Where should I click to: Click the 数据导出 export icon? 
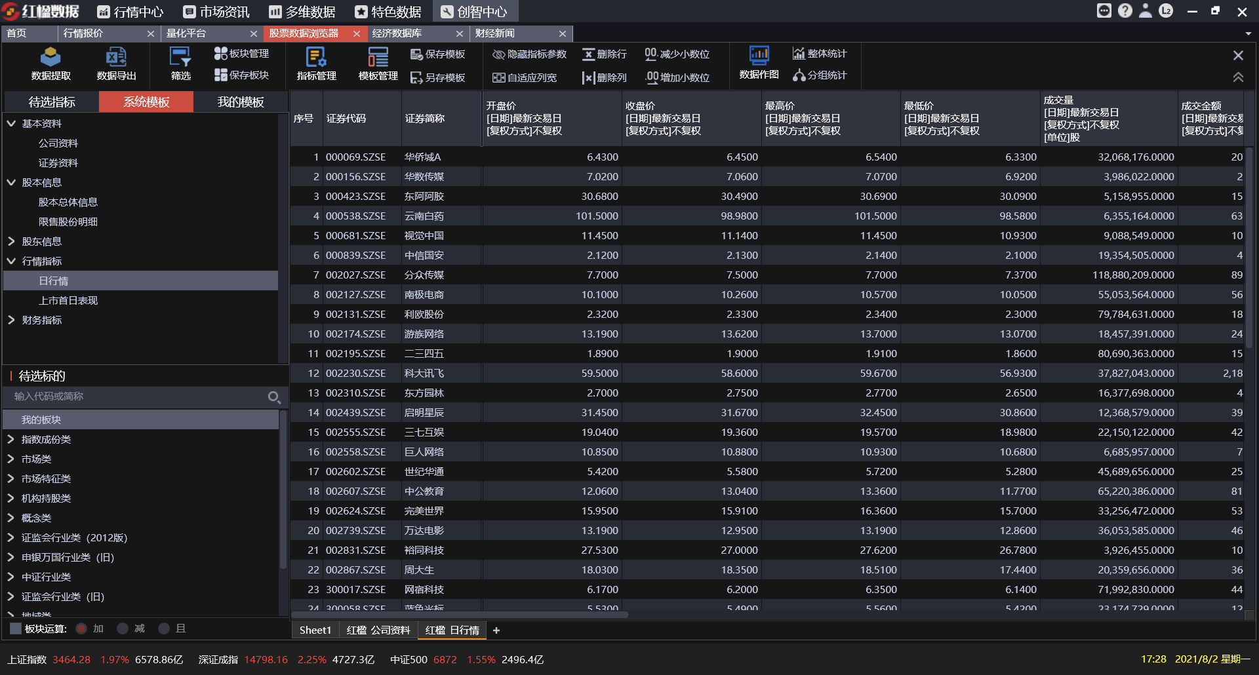point(116,64)
